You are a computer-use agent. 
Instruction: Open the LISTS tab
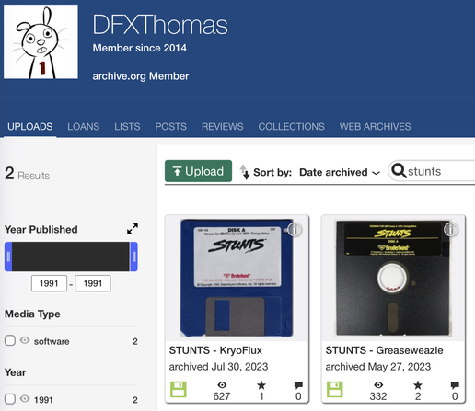pyautogui.click(x=127, y=126)
